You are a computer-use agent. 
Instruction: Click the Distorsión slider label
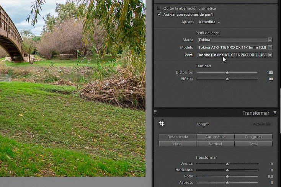click(x=185, y=73)
